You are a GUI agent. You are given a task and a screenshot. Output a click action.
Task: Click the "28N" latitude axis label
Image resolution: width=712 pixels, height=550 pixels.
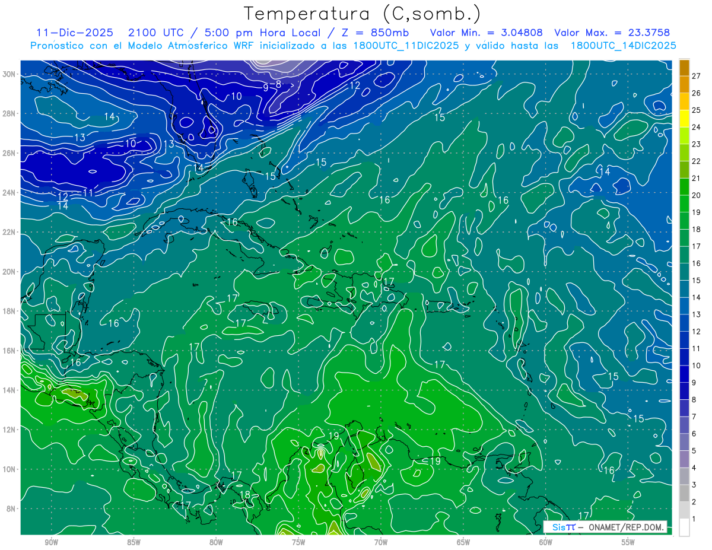point(10,113)
